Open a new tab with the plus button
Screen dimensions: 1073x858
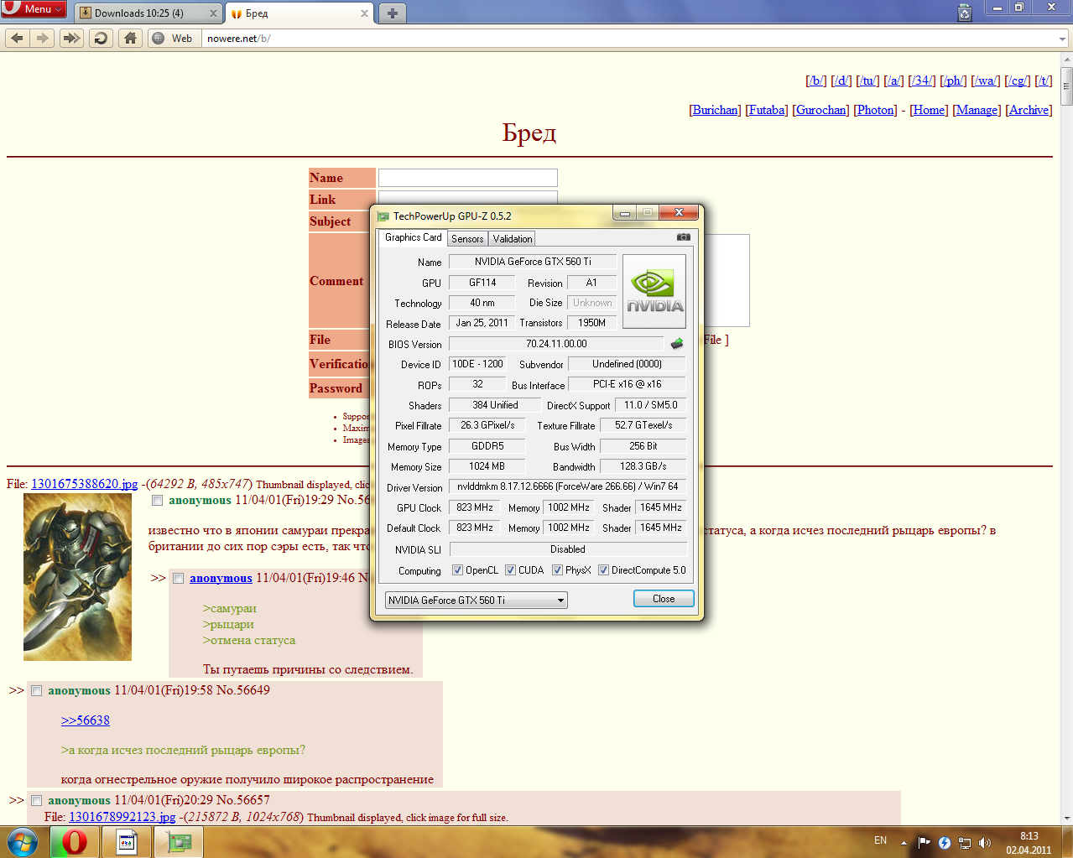[x=392, y=13]
